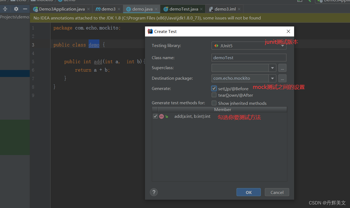Click the highlighted class name demo in code
Image resolution: width=350 pixels, height=208 pixels.
[94, 45]
